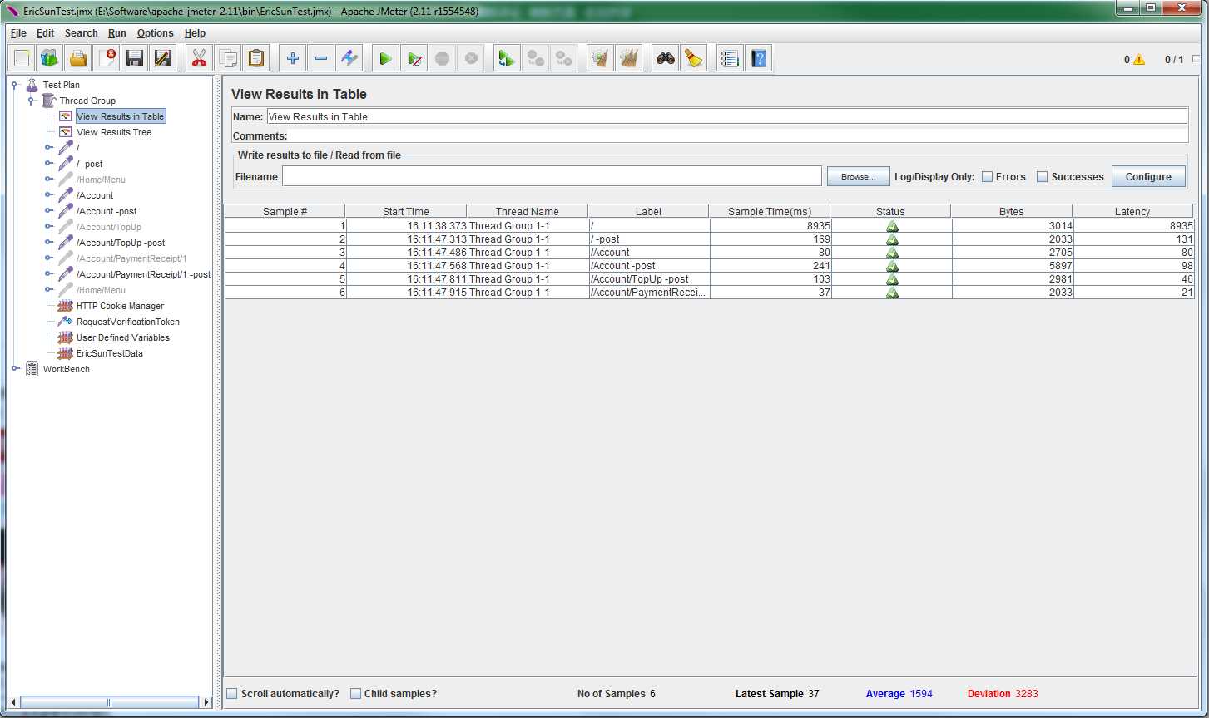This screenshot has width=1209, height=718.
Task: Expand the WorkBench tree node
Action: tap(15, 369)
